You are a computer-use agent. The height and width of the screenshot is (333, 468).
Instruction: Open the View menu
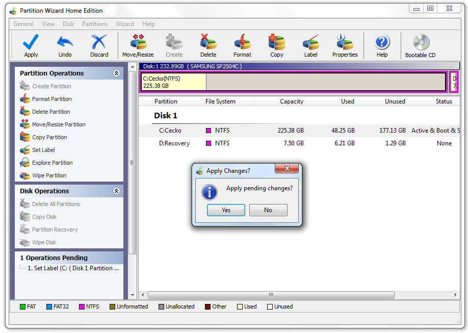click(48, 24)
